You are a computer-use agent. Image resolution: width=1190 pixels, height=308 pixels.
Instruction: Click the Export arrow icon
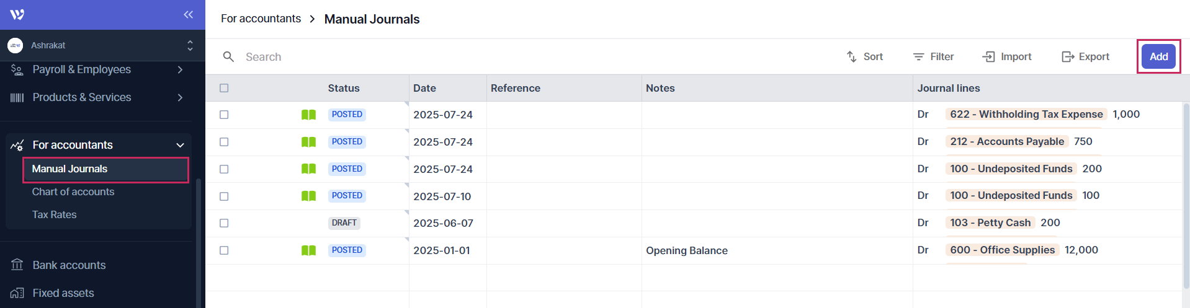pyautogui.click(x=1068, y=57)
